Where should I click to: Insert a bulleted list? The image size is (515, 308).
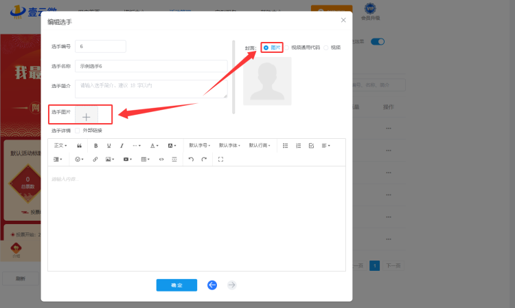tap(286, 146)
